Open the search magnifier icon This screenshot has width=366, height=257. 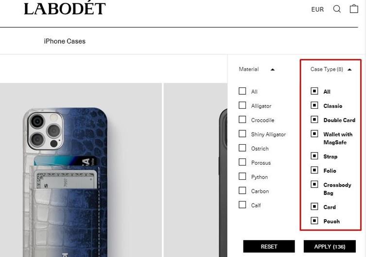336,9
